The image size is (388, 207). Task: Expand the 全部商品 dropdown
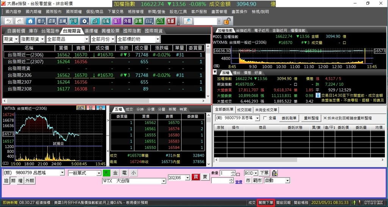coord(67,39)
